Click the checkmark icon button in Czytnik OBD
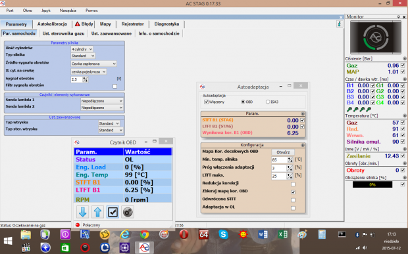Image resolution: width=408 pixels, height=254 pixels. tap(113, 212)
